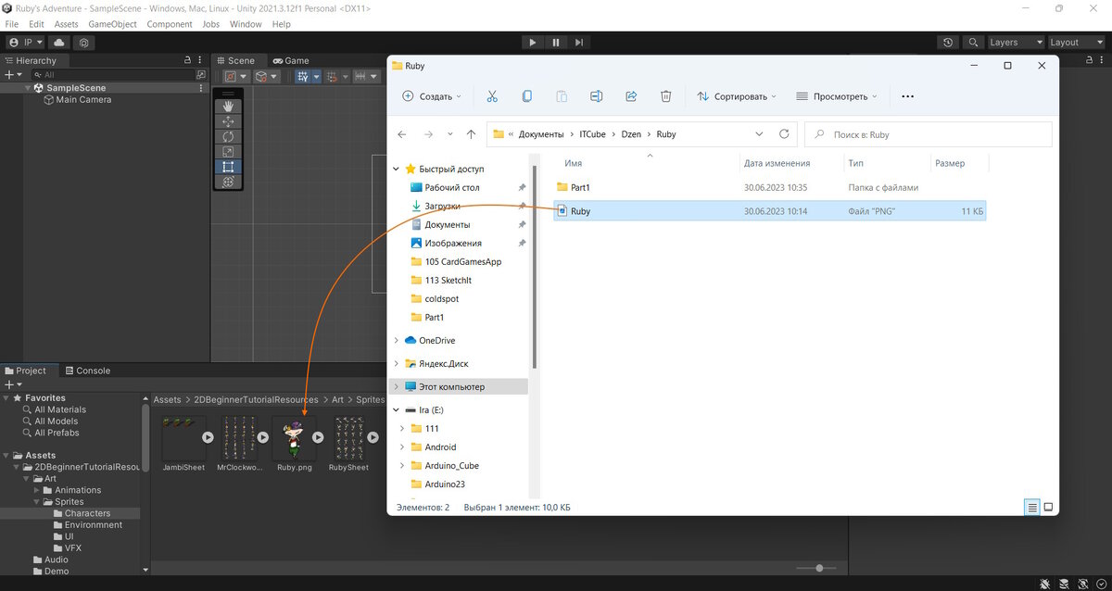The image size is (1112, 591).
Task: Select Main Camera in Hierarchy
Action: click(83, 100)
